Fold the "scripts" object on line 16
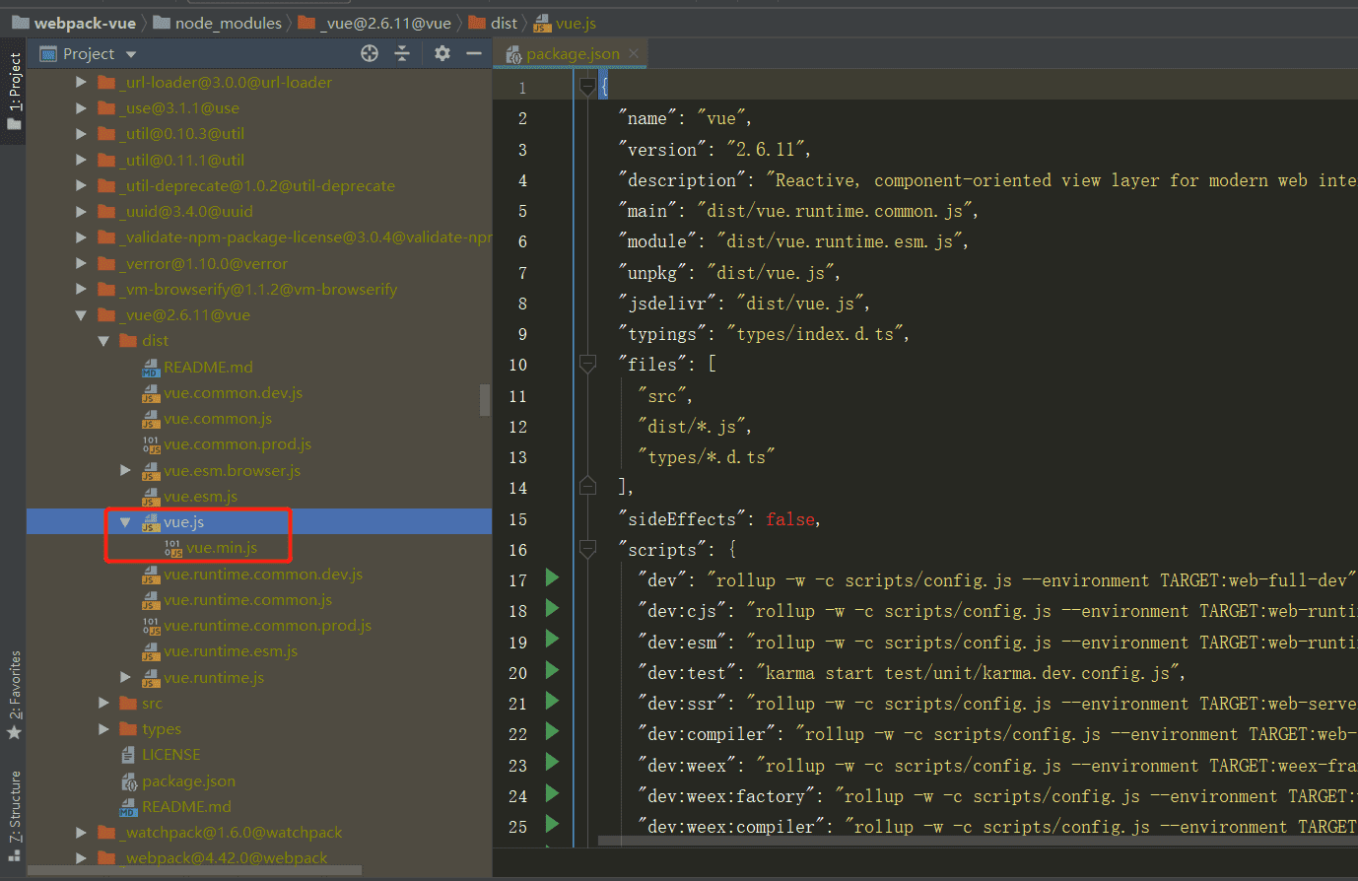This screenshot has width=1358, height=881. 587,550
